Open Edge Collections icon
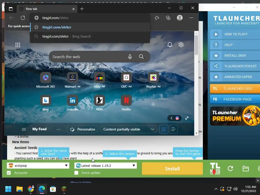This screenshot has width=260, height=195. click(168, 18)
